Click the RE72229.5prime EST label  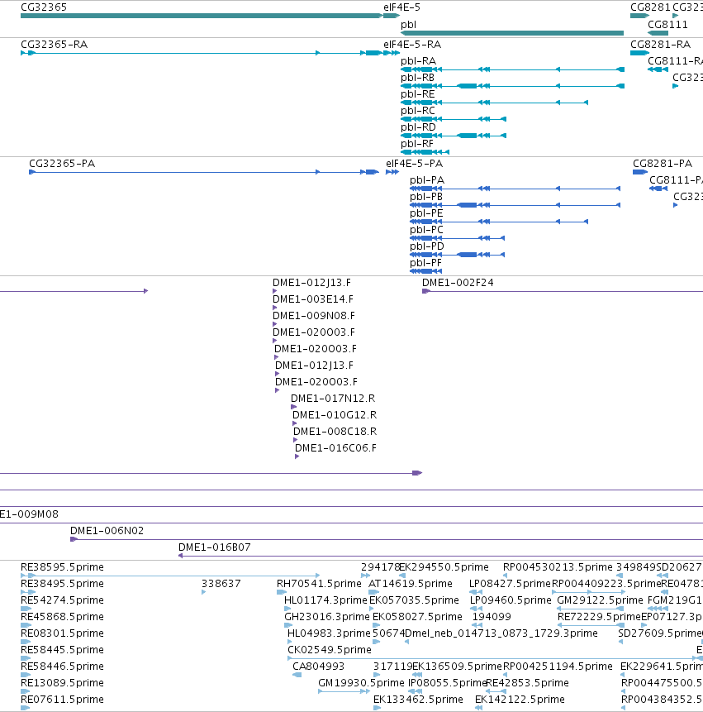pos(599,617)
